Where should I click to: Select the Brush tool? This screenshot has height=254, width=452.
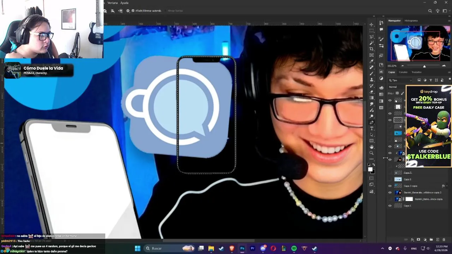click(x=371, y=73)
